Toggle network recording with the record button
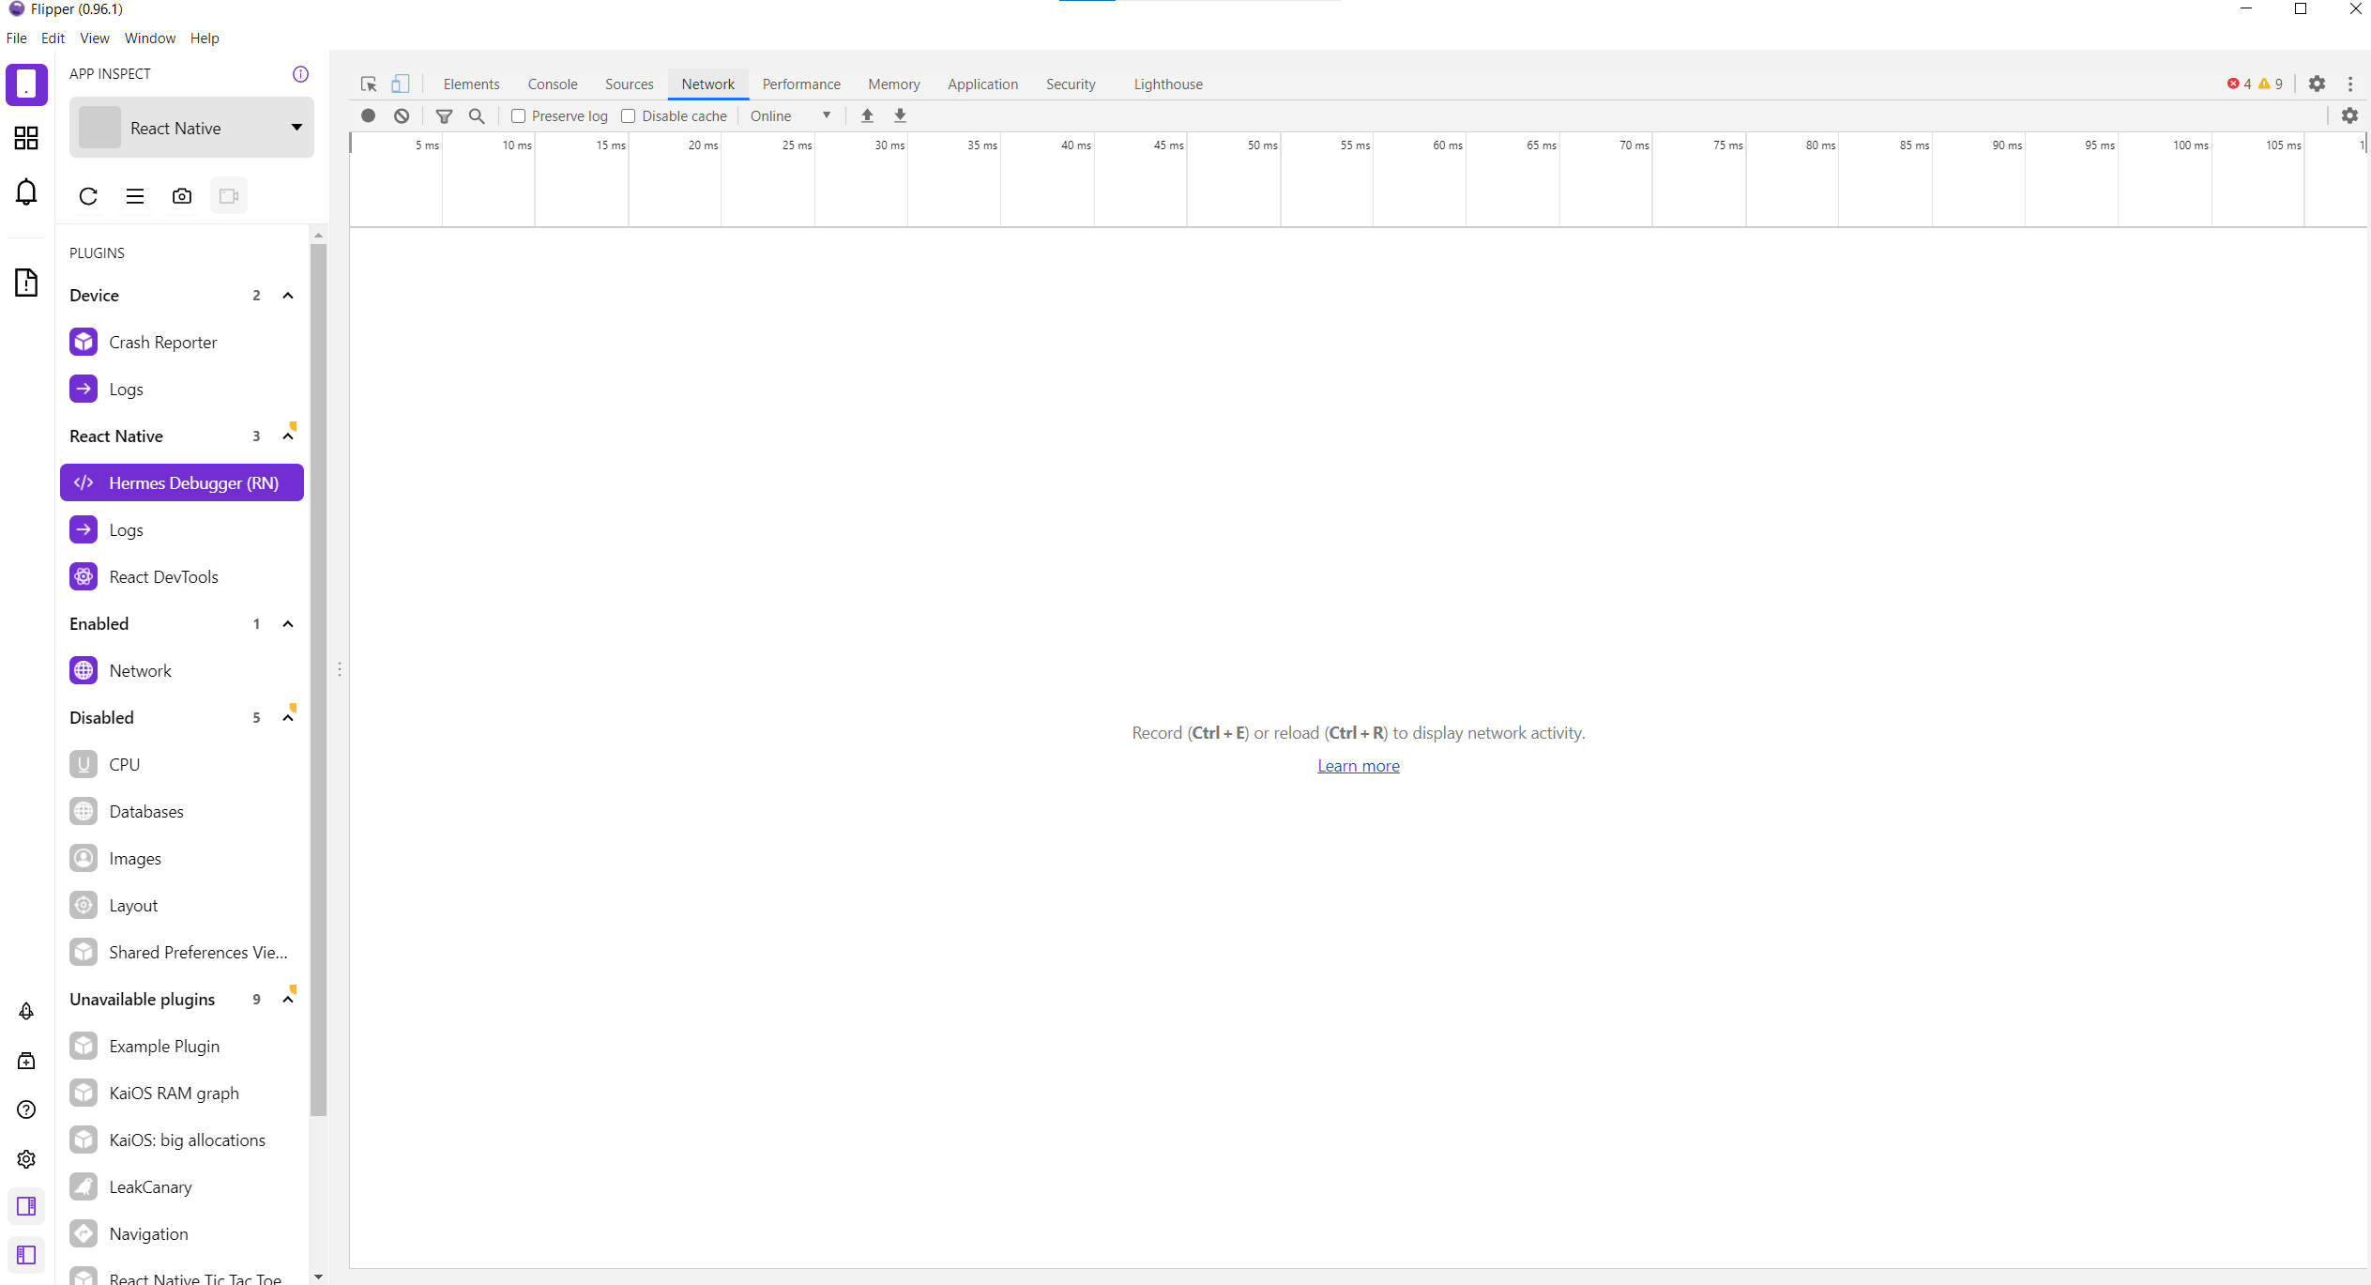 click(x=368, y=115)
